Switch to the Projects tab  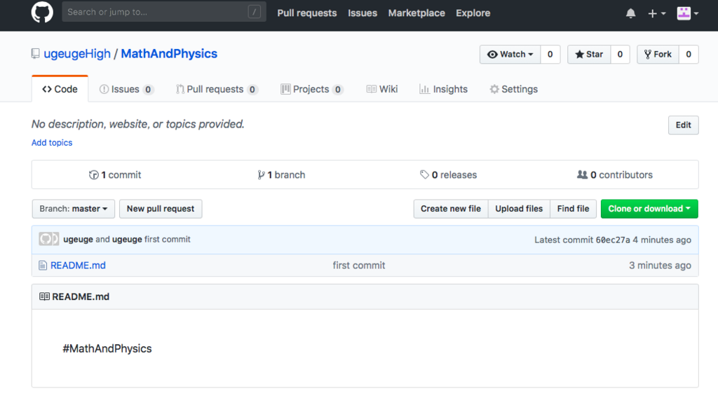312,89
